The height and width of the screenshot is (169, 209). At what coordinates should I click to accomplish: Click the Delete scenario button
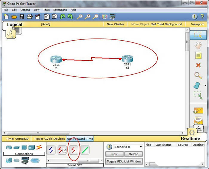point(133,154)
